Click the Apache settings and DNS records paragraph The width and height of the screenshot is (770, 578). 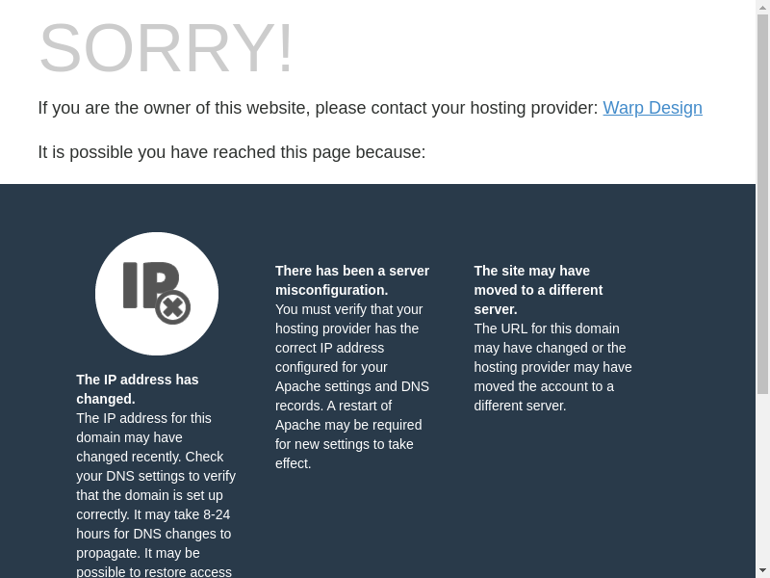point(352,386)
